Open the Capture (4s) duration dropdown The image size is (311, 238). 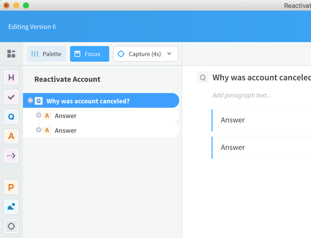tap(169, 54)
